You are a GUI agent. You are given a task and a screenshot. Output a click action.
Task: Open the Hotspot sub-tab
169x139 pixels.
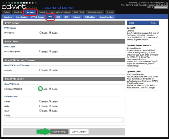tap(76, 17)
